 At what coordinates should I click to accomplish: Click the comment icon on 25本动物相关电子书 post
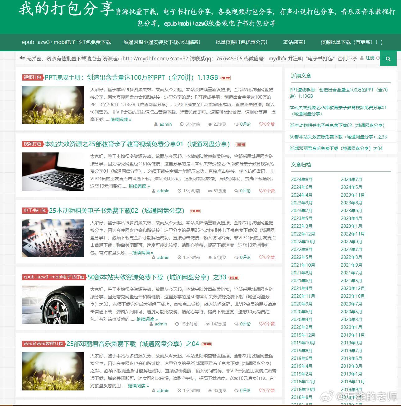(236, 258)
